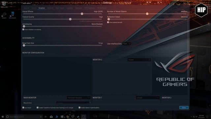
Task: Open the Main Monitor Full Screen Simulator dropdown
Action: (78, 98)
